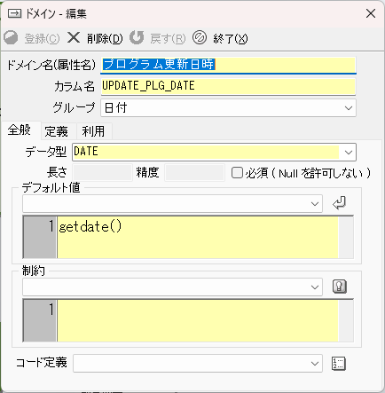Expand the コード定義 dropdown
Image resolution: width=385 pixels, height=393 pixels.
coord(315,364)
